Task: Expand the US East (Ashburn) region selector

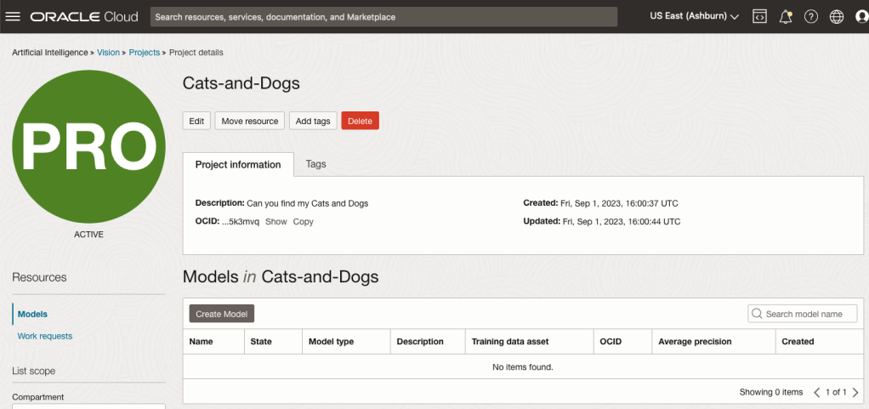Action: click(694, 17)
